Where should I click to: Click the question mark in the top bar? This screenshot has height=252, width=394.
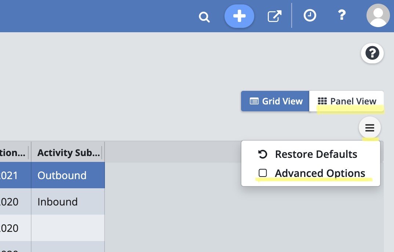tap(342, 15)
